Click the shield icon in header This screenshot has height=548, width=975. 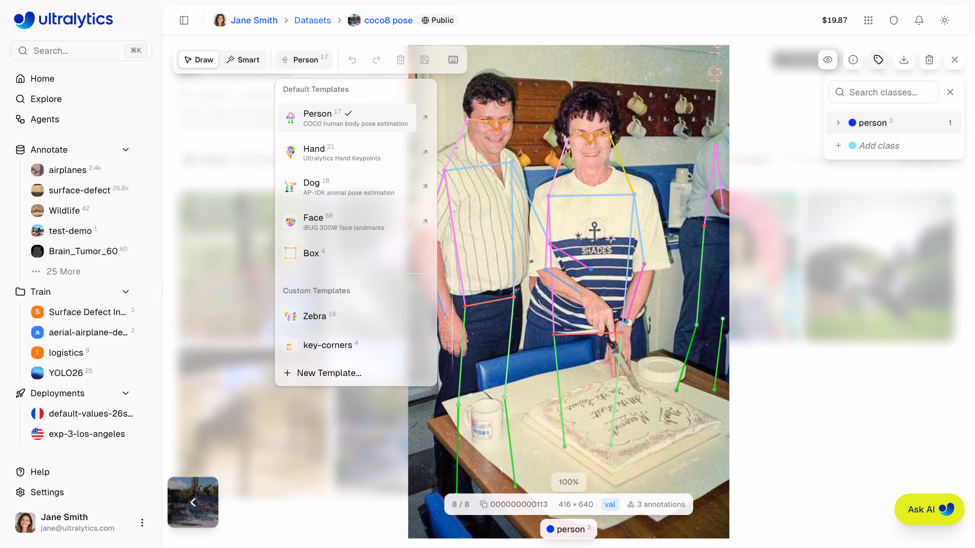tap(894, 20)
